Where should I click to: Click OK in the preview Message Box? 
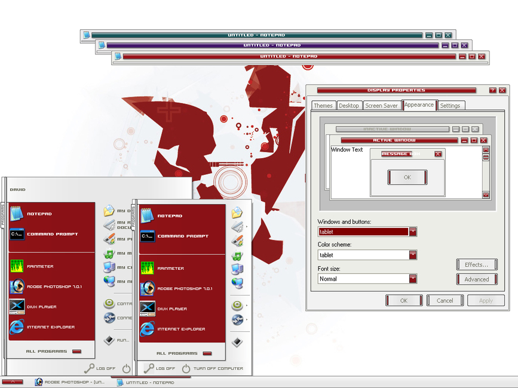coord(407,177)
